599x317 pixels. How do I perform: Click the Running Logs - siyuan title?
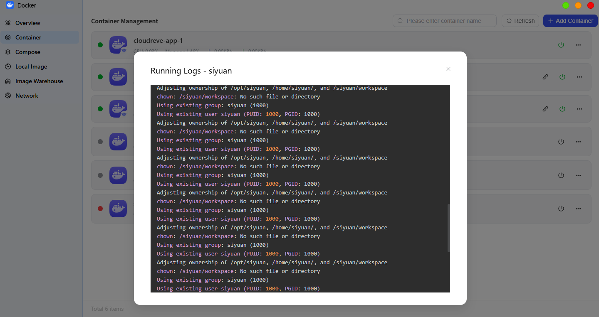point(191,71)
